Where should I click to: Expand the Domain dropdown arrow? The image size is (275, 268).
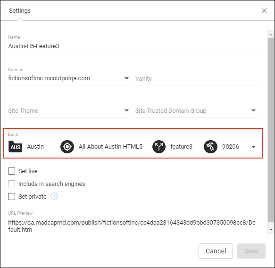(126, 78)
